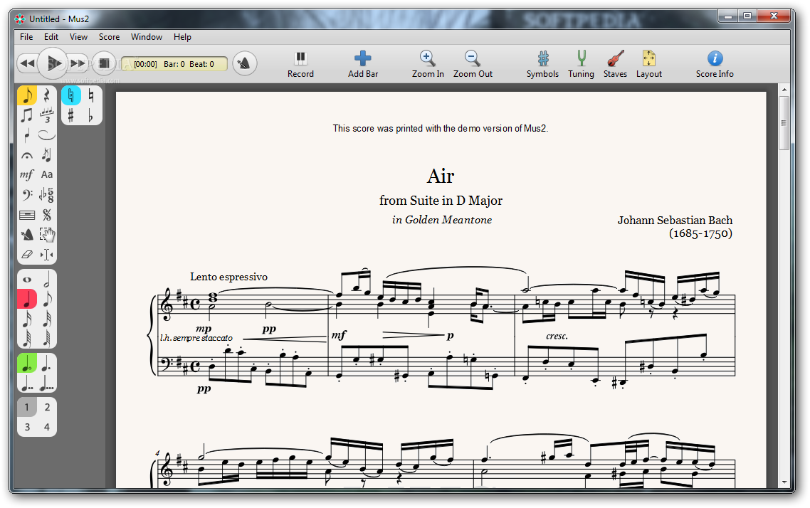The height and width of the screenshot is (508, 810).
Task: Select the rest input tool
Action: point(46,95)
